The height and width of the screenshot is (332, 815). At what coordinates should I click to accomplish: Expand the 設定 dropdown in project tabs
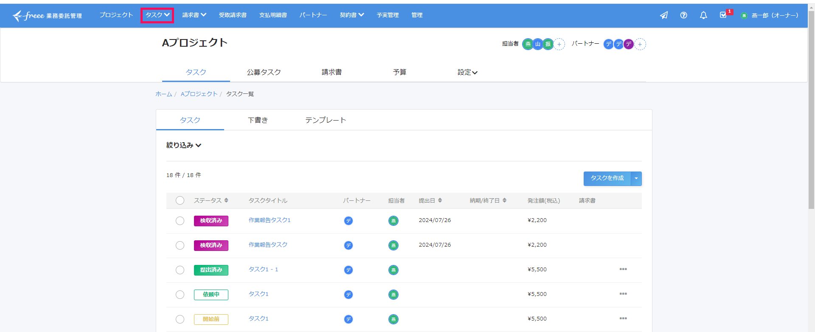tap(467, 72)
